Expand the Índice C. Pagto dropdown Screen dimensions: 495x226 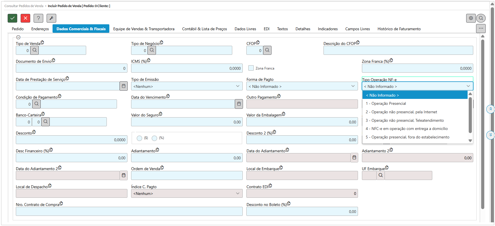[186, 194]
